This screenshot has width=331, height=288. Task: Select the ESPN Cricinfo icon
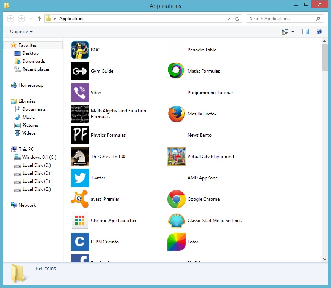(80, 242)
